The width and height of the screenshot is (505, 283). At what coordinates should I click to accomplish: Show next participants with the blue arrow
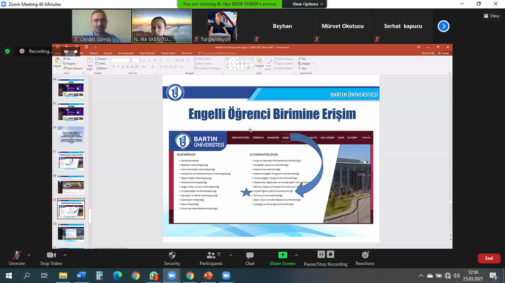(443, 26)
